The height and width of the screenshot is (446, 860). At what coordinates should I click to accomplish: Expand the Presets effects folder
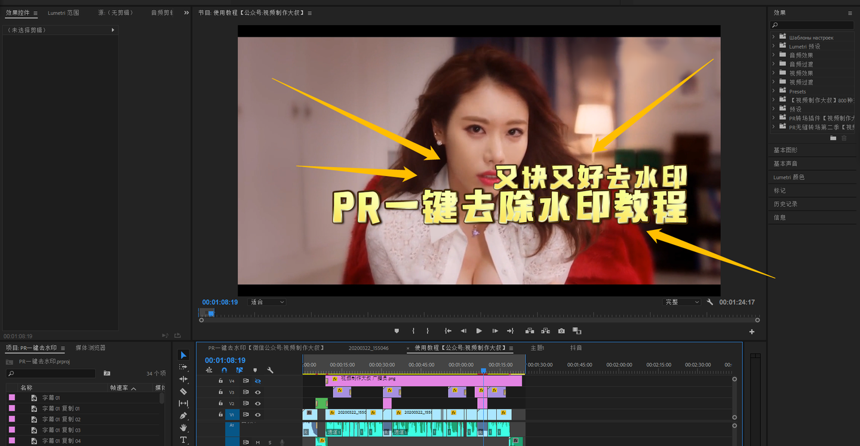pyautogui.click(x=773, y=91)
